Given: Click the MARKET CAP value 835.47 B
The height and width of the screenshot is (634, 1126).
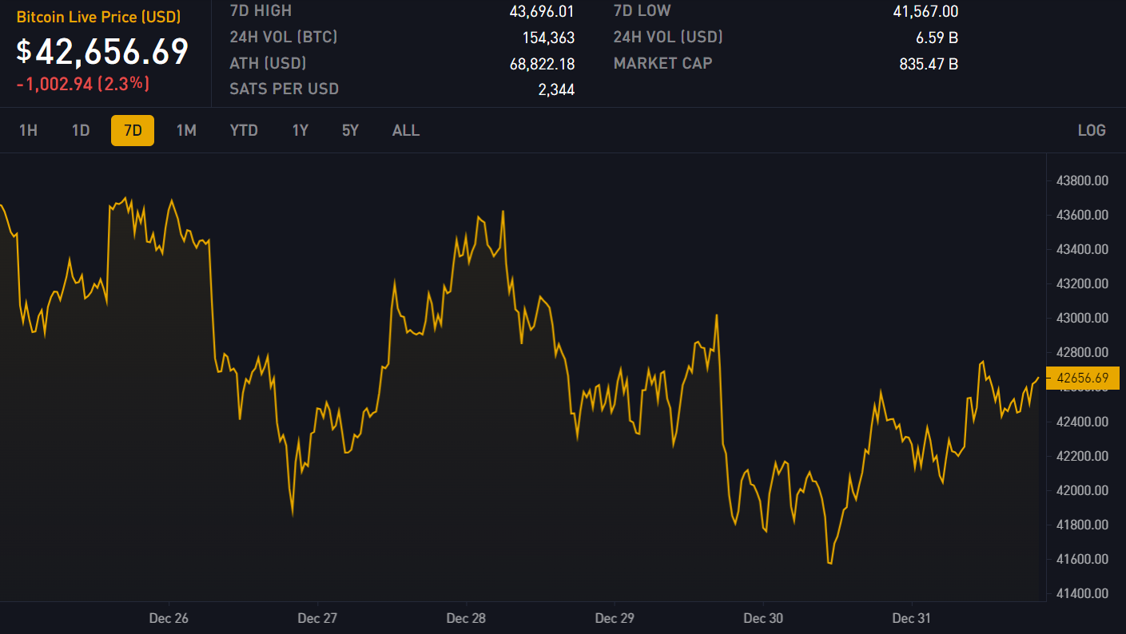Looking at the screenshot, I should point(929,63).
